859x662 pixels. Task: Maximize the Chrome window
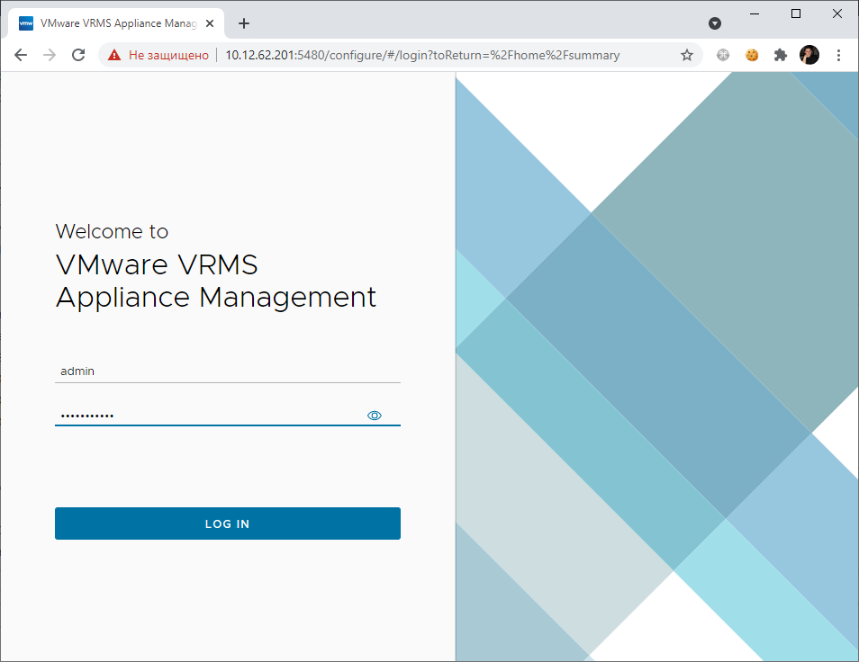coord(796,13)
